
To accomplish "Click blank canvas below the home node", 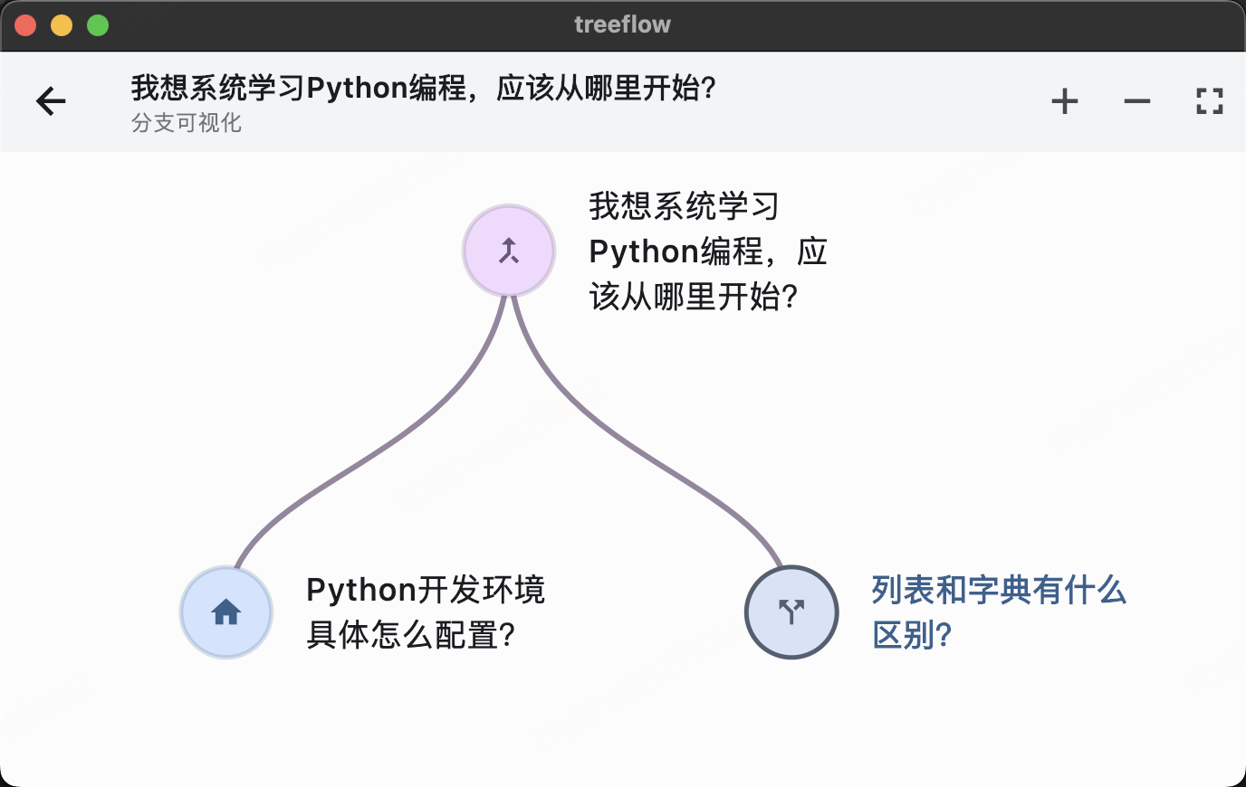I will (226, 724).
